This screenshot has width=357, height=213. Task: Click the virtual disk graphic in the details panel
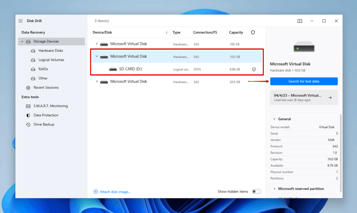click(x=304, y=47)
